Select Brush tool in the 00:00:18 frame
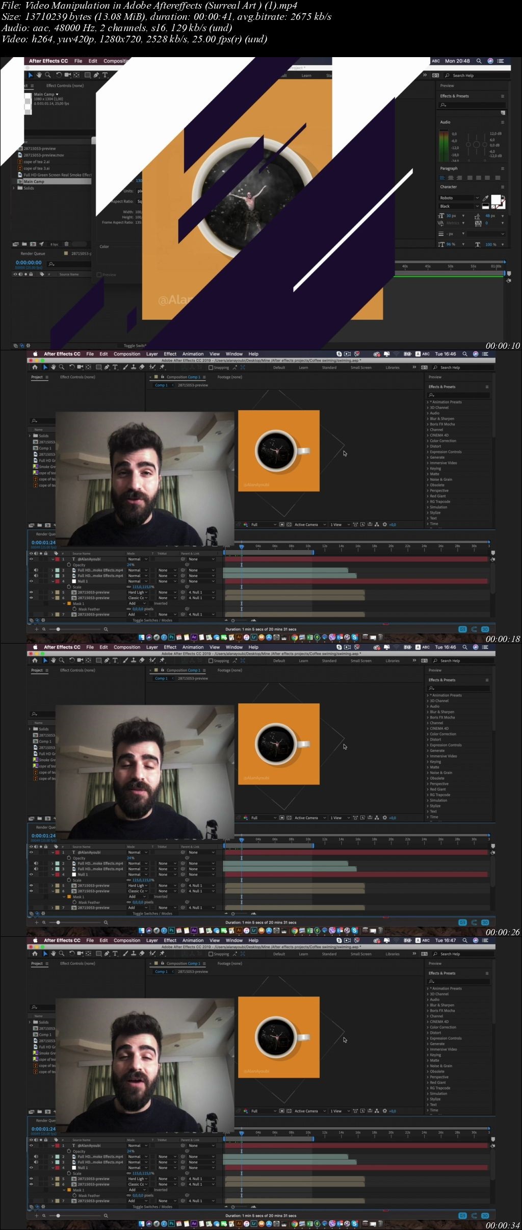Screen dimensions: 522x1230 (125, 367)
